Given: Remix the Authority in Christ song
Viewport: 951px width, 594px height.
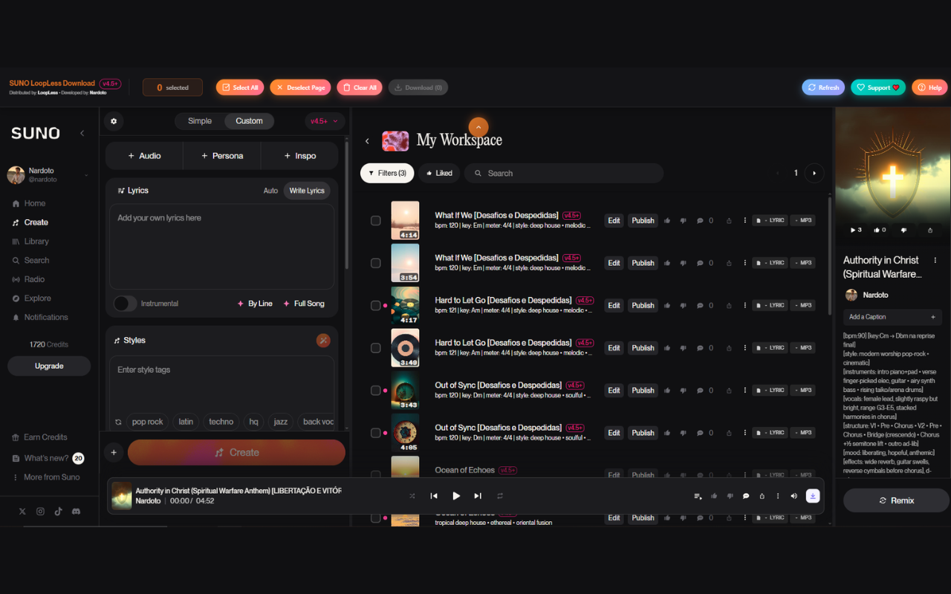Looking at the screenshot, I should coord(896,500).
